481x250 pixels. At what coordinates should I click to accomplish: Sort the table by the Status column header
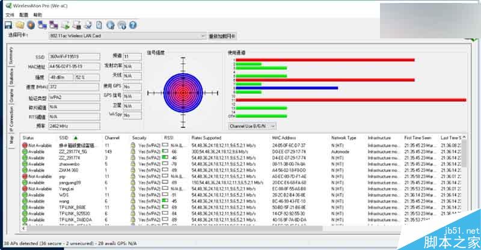28,138
